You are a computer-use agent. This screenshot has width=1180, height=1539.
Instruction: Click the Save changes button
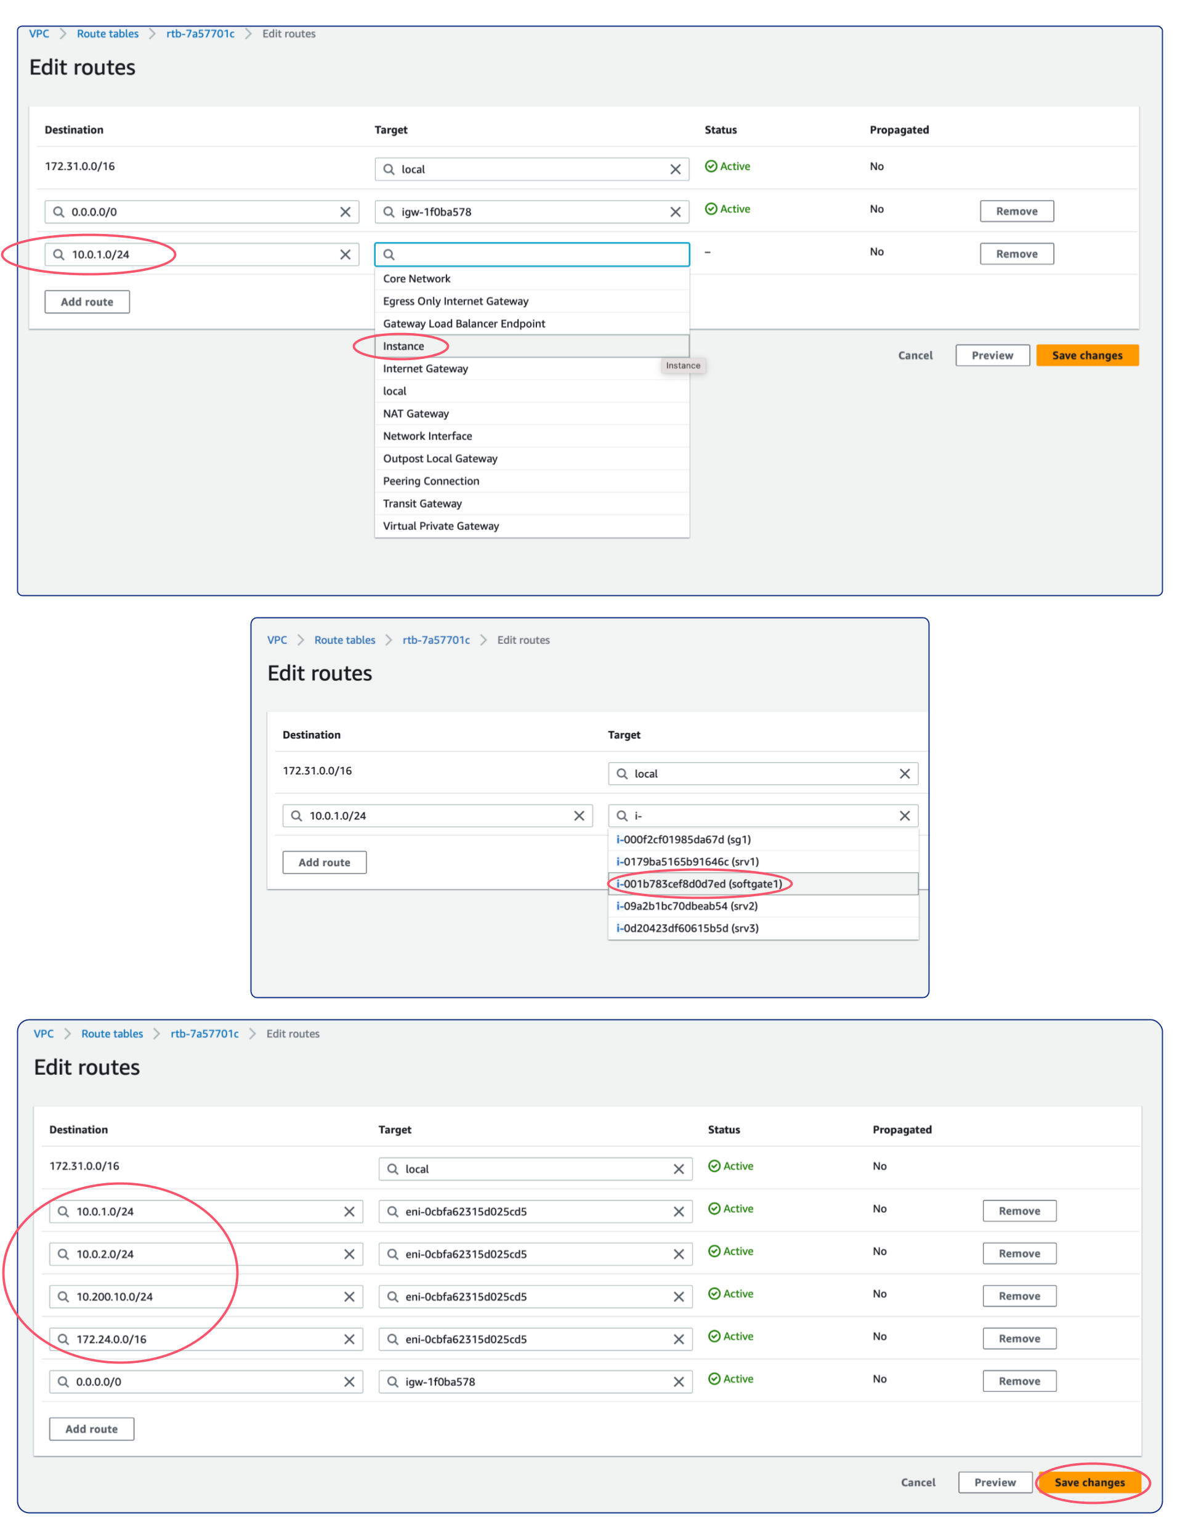click(x=1091, y=1482)
